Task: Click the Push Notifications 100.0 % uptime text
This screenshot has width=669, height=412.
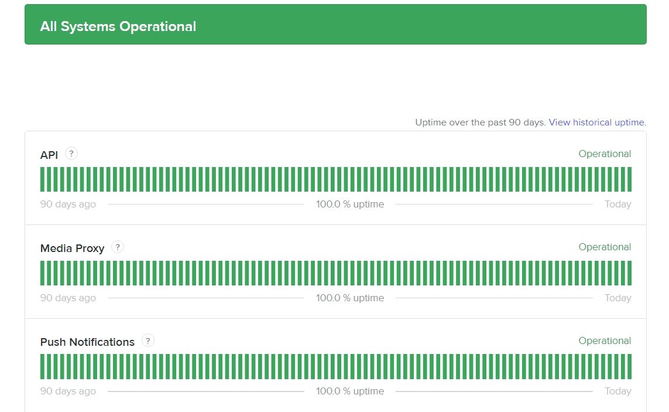Action: [x=350, y=391]
